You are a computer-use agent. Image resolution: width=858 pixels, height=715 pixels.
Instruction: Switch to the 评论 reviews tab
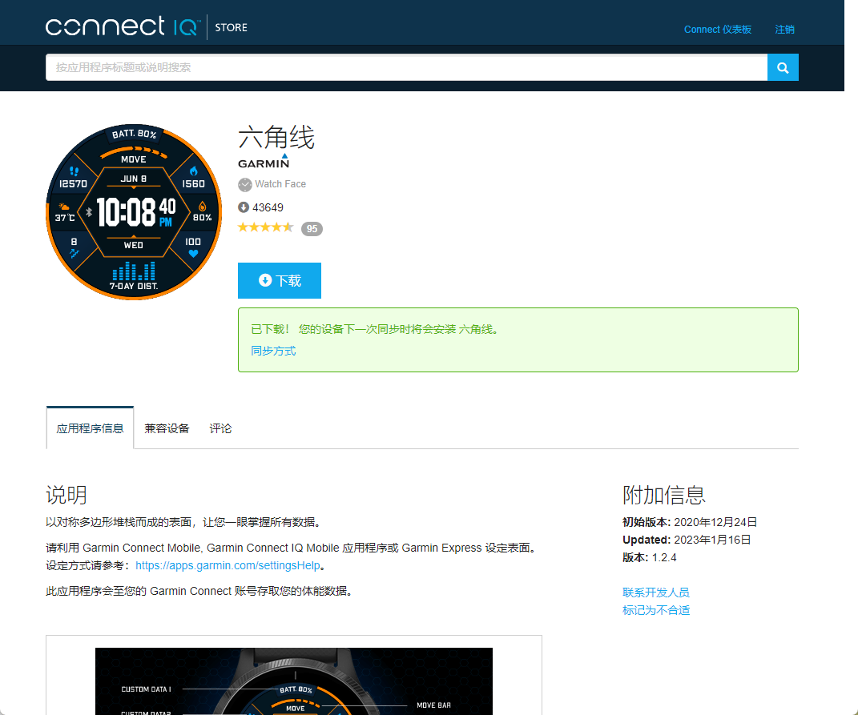pos(220,428)
